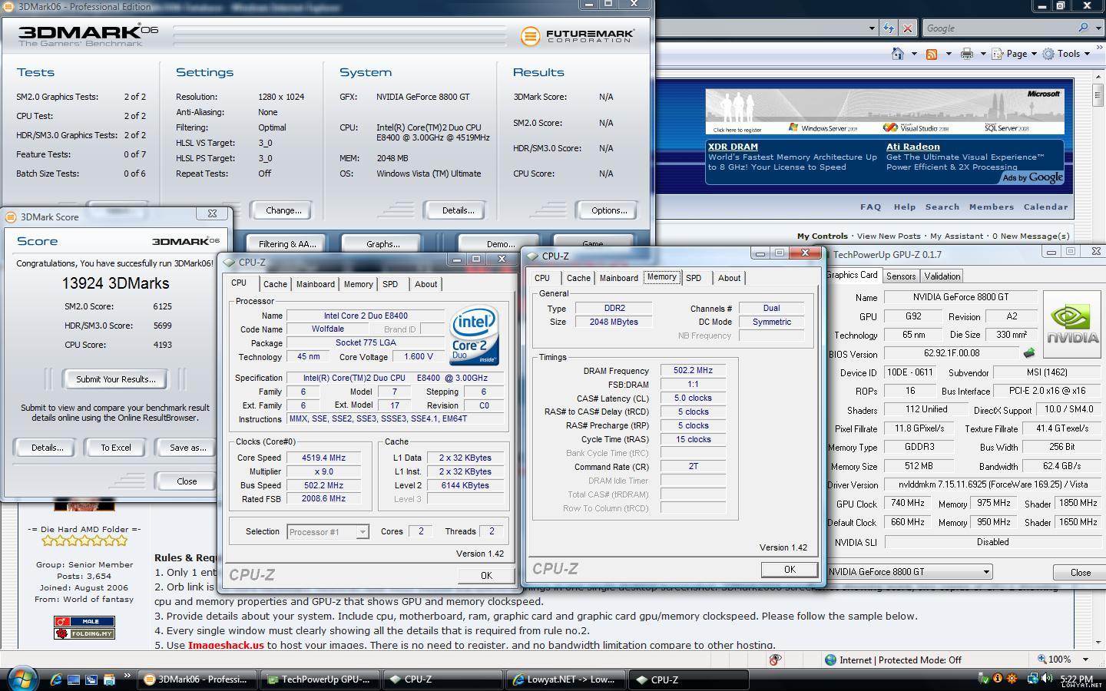Expand the IE address bar dropdown
The height and width of the screenshot is (691, 1106).
click(872, 28)
